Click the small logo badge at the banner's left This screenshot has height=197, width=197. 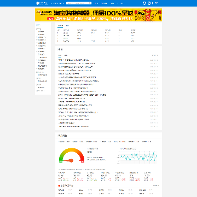coord(44,13)
